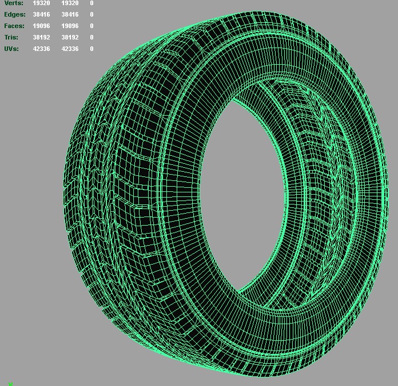Click the Edges: label in poly count
This screenshot has width=398, height=386.
coord(15,14)
